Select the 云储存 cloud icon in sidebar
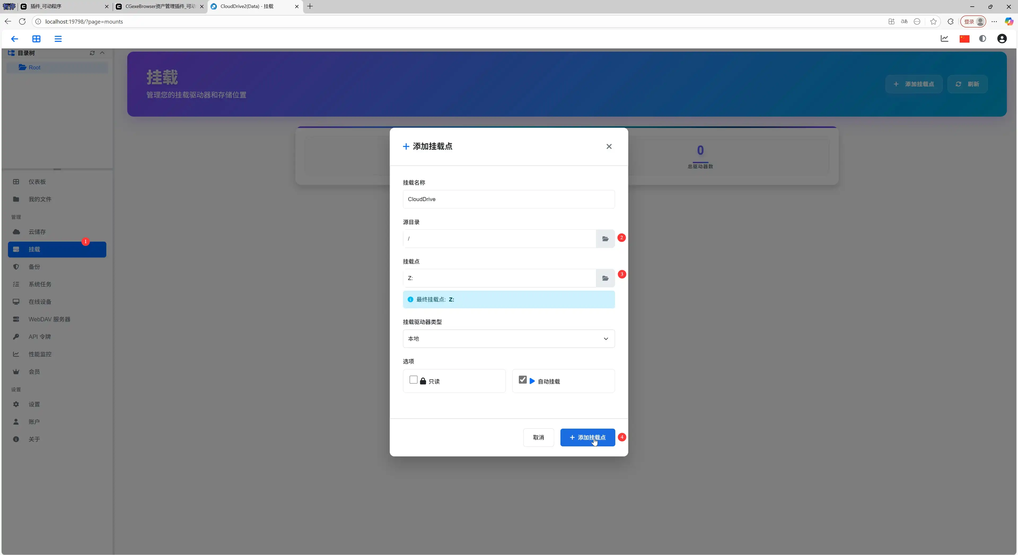 16,232
